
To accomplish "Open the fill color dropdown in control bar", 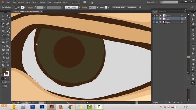I will click(x=18, y=7).
